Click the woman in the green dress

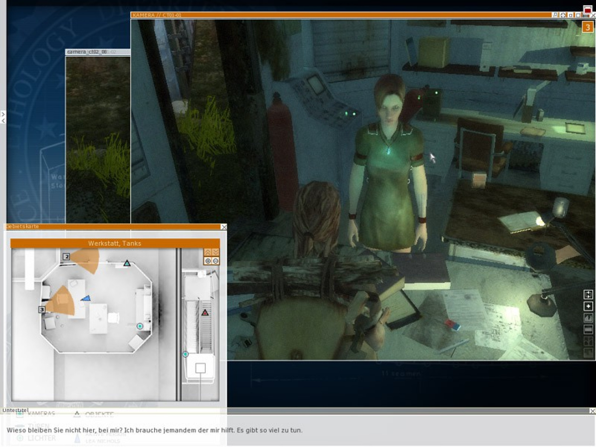[x=389, y=163]
